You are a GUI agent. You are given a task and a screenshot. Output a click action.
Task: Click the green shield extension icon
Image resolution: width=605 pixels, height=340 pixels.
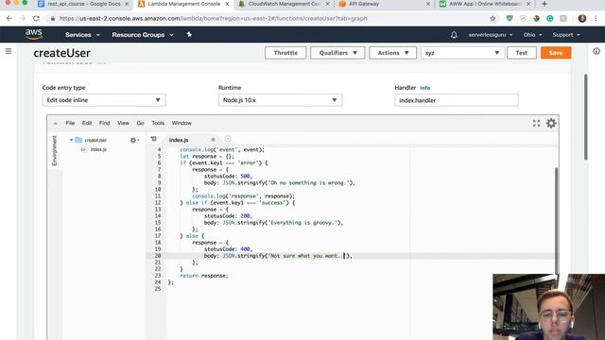coord(510,18)
